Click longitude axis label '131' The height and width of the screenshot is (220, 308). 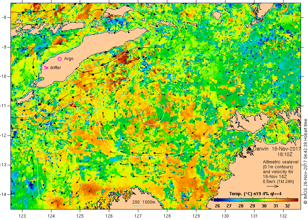coord(254,216)
